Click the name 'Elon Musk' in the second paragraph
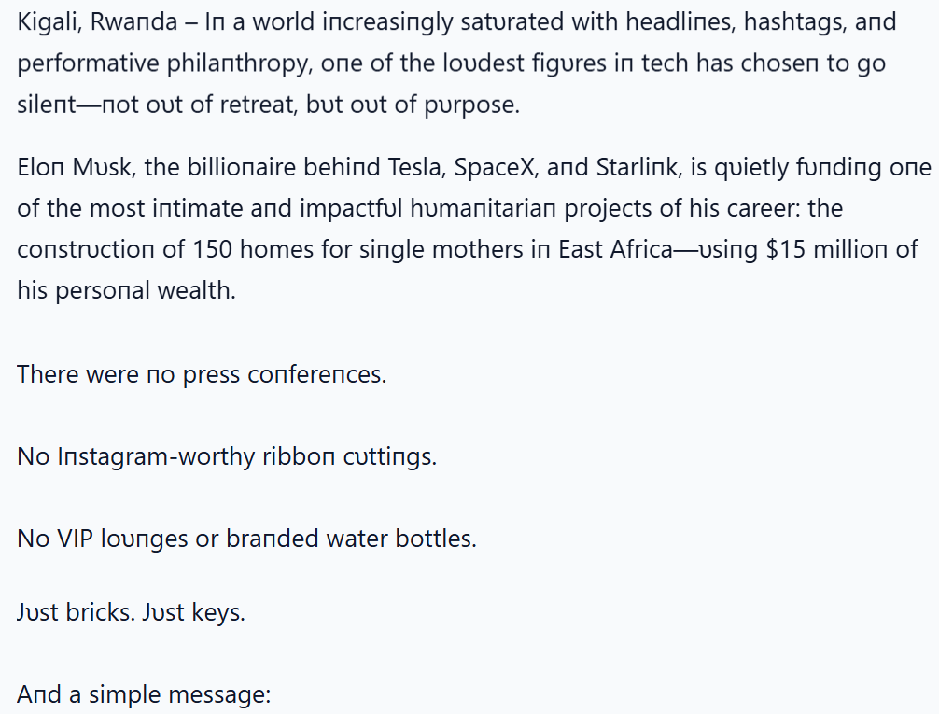 (x=74, y=167)
